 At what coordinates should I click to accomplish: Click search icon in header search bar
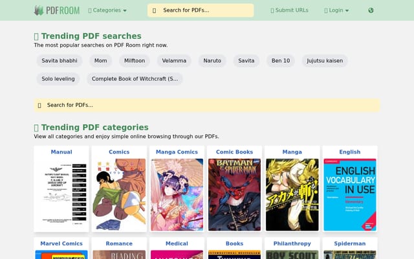[154, 10]
